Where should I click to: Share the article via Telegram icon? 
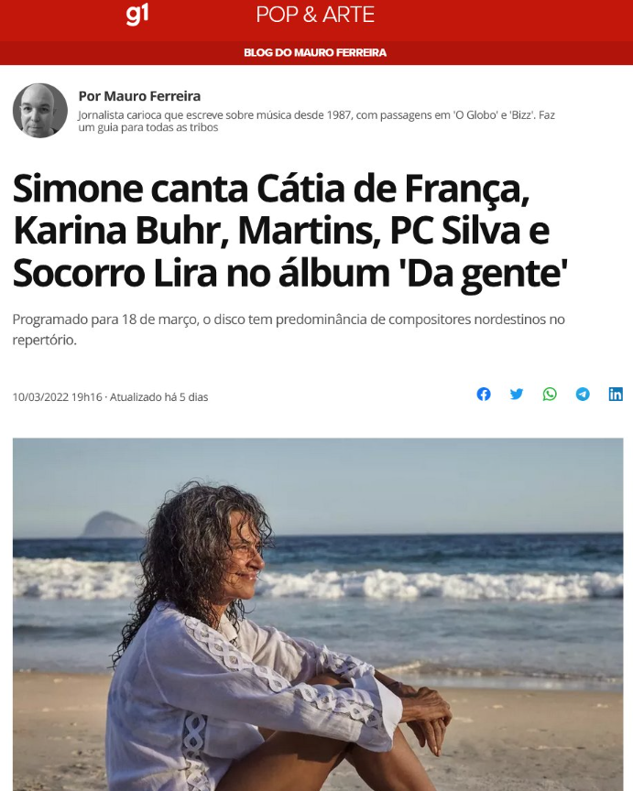point(583,394)
